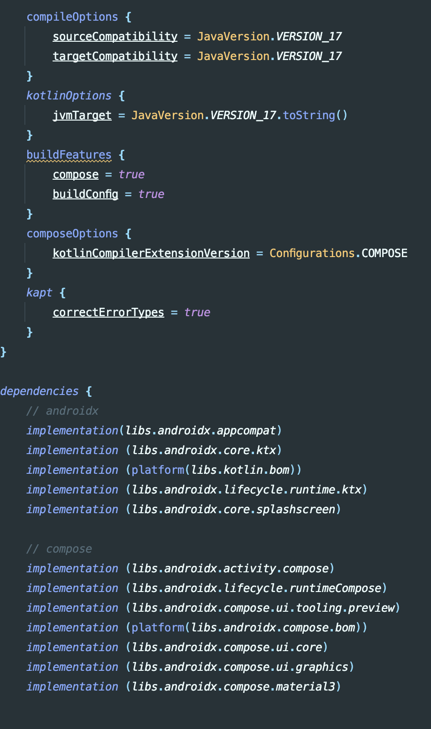This screenshot has width=431, height=729.
Task: Click JavaVersion on jvmTarget line
Action: click(168, 115)
